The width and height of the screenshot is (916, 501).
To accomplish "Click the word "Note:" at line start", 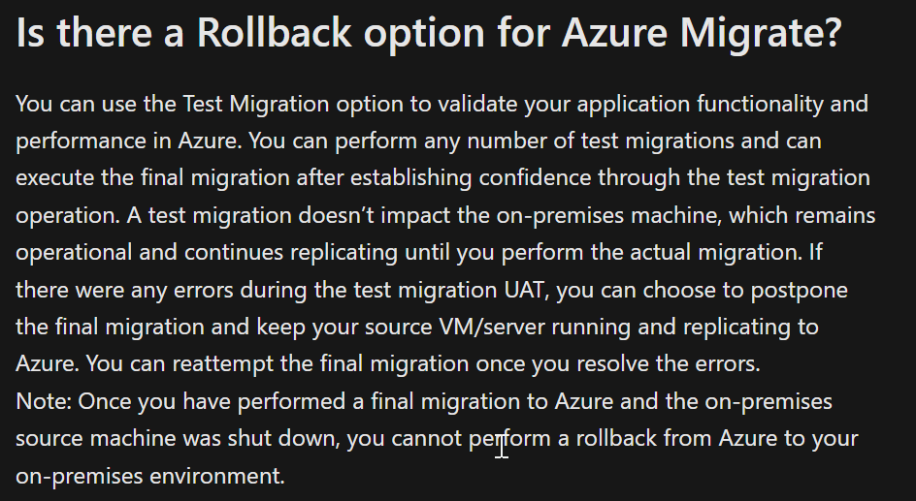I will (x=44, y=402).
